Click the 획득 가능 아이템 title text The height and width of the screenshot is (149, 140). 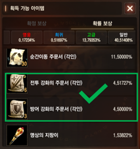[x=27, y=8]
